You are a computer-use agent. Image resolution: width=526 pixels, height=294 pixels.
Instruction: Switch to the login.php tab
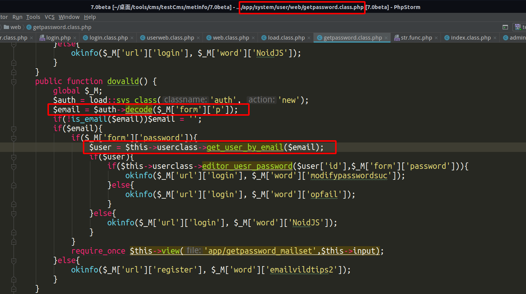click(x=58, y=38)
